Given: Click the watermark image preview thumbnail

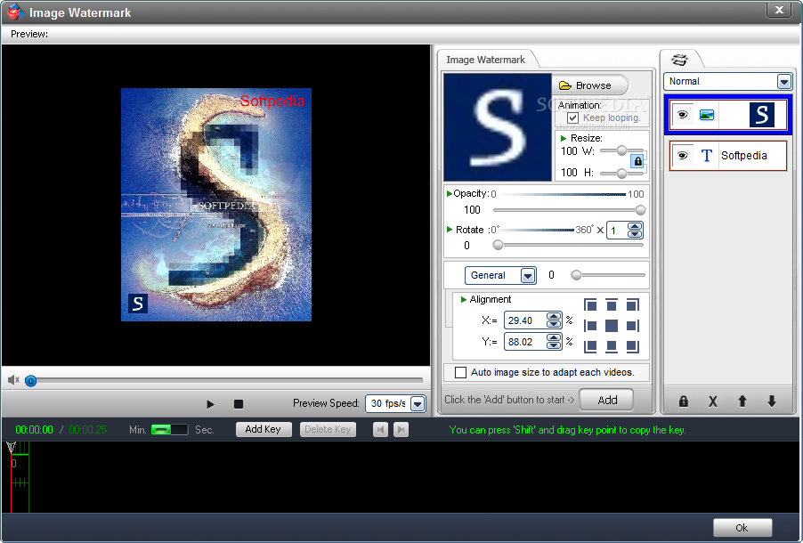Looking at the screenshot, I should [x=498, y=126].
